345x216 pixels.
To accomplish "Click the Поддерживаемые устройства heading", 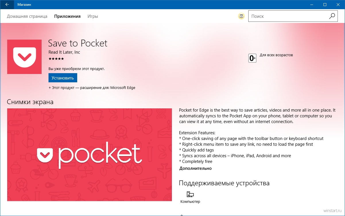I will pos(224,183).
